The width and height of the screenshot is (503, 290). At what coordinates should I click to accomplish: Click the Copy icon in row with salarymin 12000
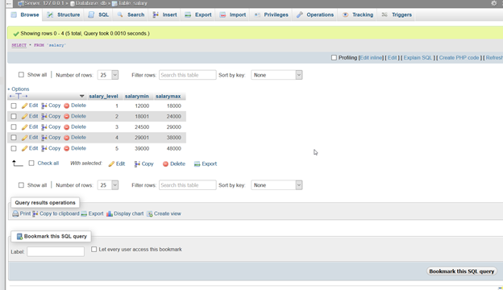point(44,106)
